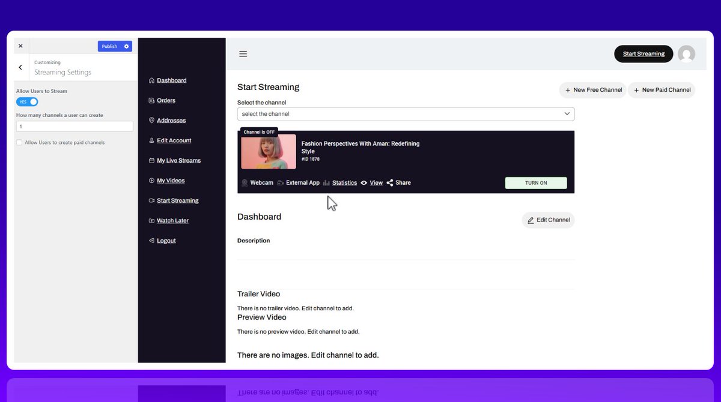Click the View eye icon for the channel
The height and width of the screenshot is (402, 721).
364,182
